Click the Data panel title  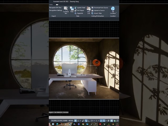[x=78, y=16]
